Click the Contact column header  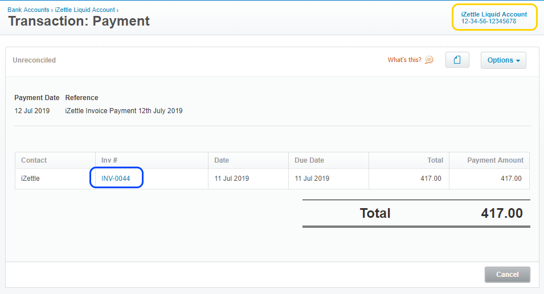coord(34,160)
